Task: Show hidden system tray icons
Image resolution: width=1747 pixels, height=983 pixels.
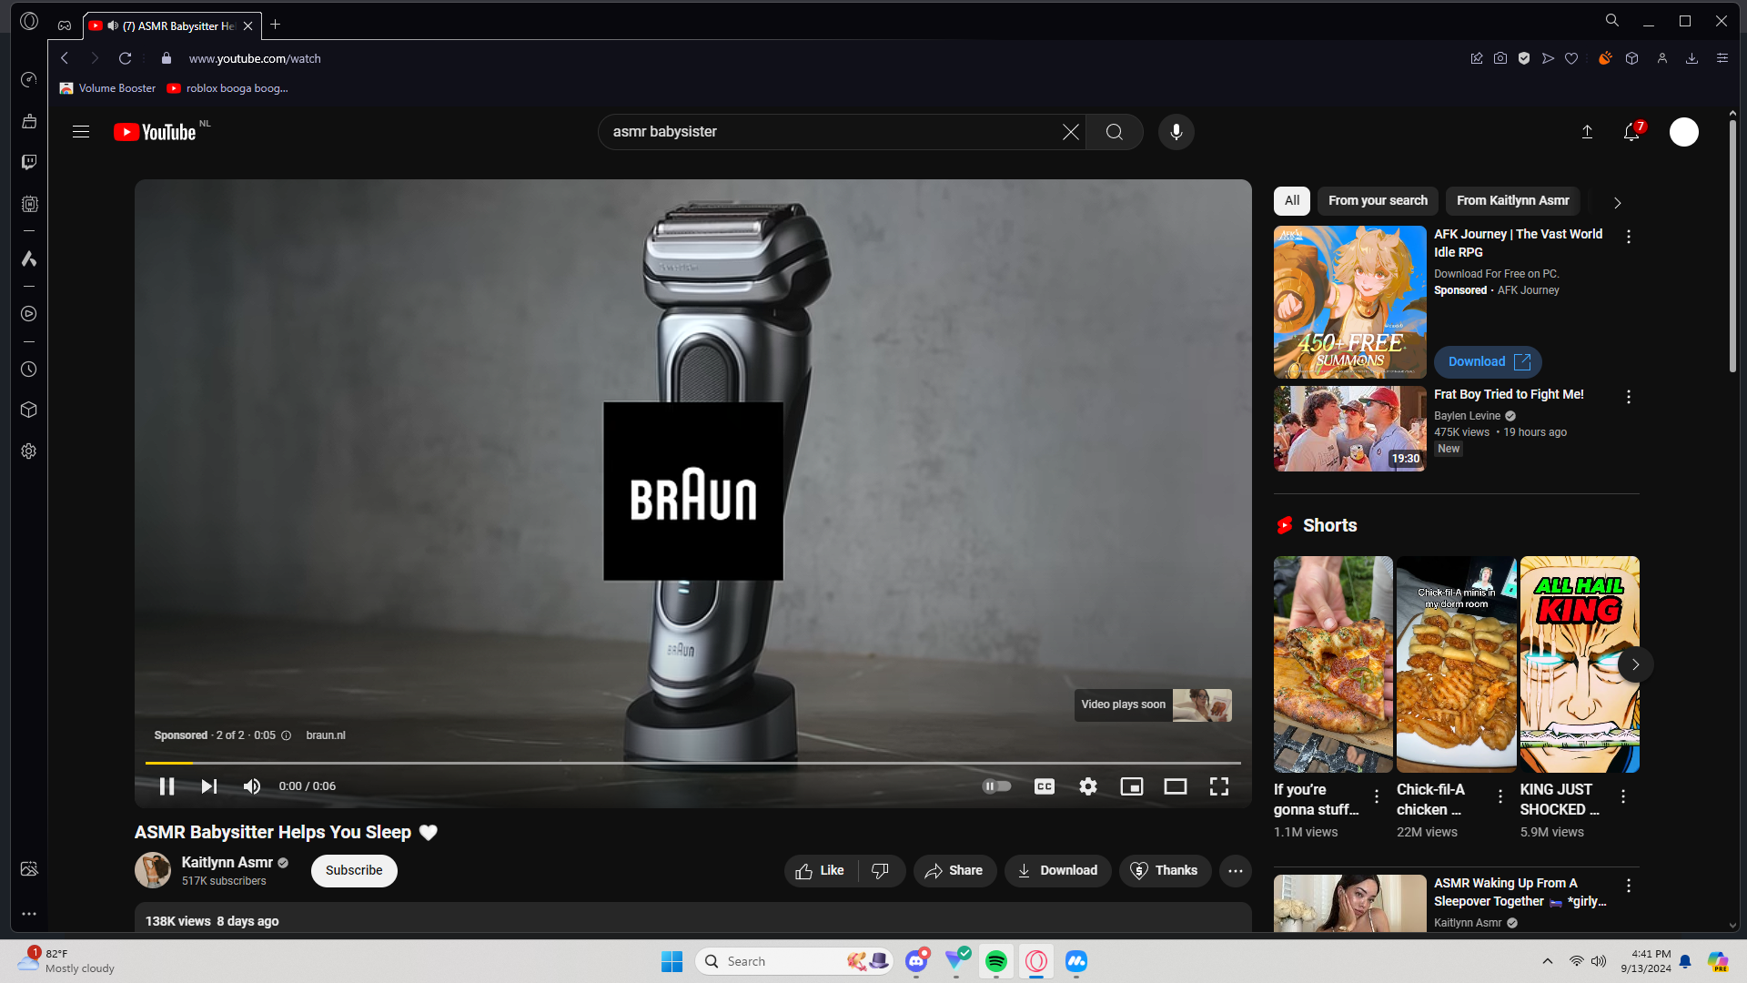Action: [1548, 961]
